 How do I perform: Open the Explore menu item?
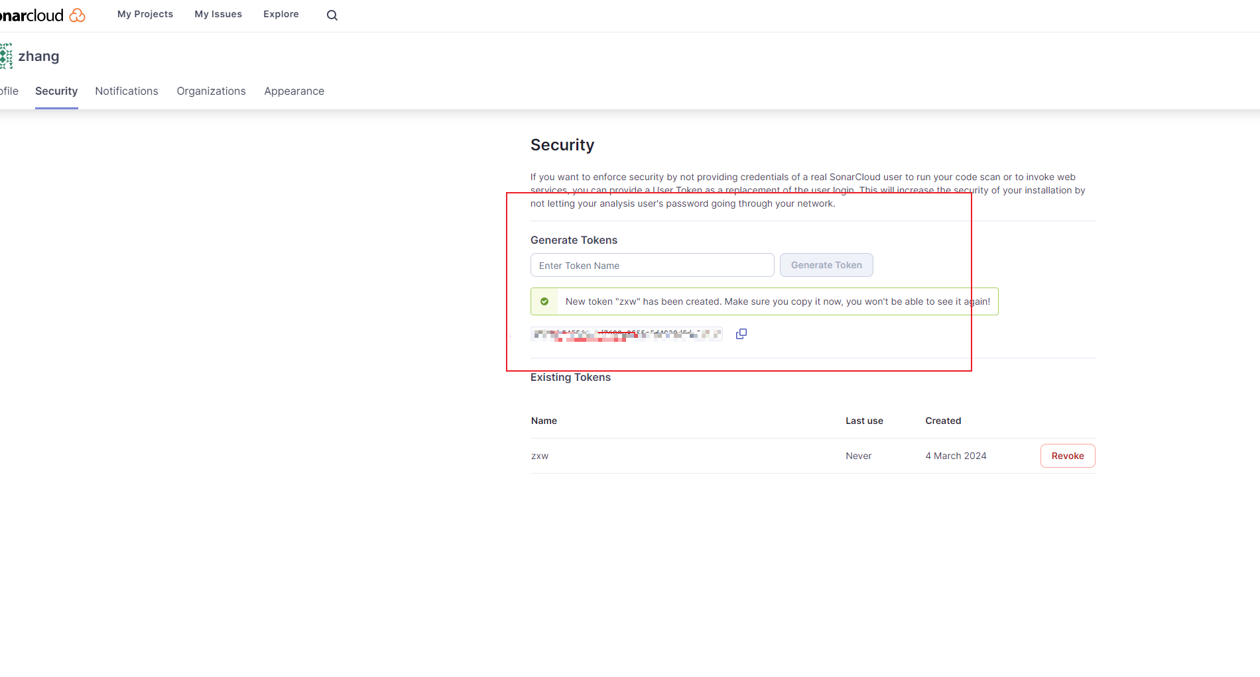281,15
